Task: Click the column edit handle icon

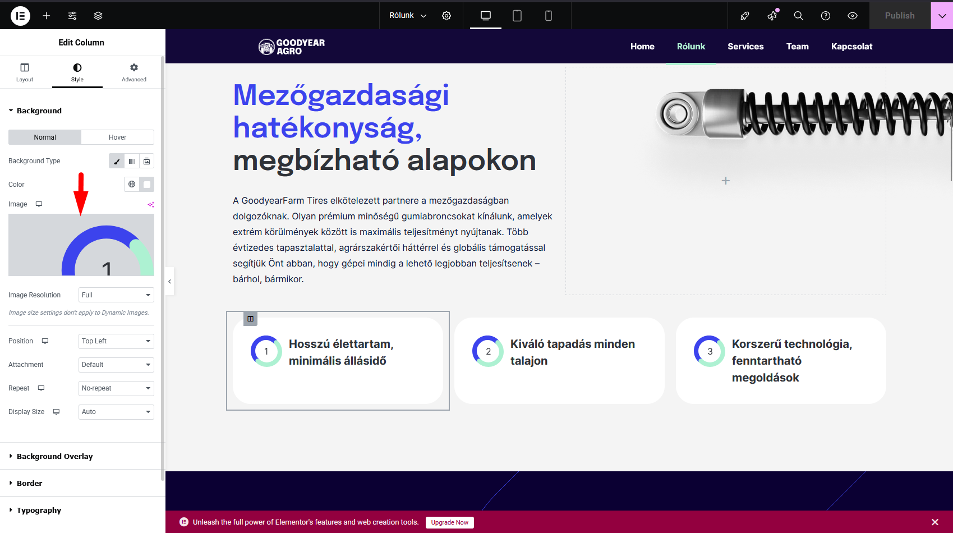Action: pos(250,319)
